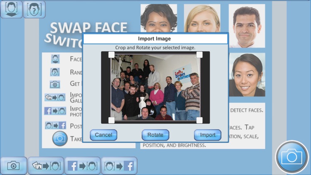Image resolution: width=311 pixels, height=175 pixels.
Task: Click the Import Image dialog title
Action: (154, 39)
